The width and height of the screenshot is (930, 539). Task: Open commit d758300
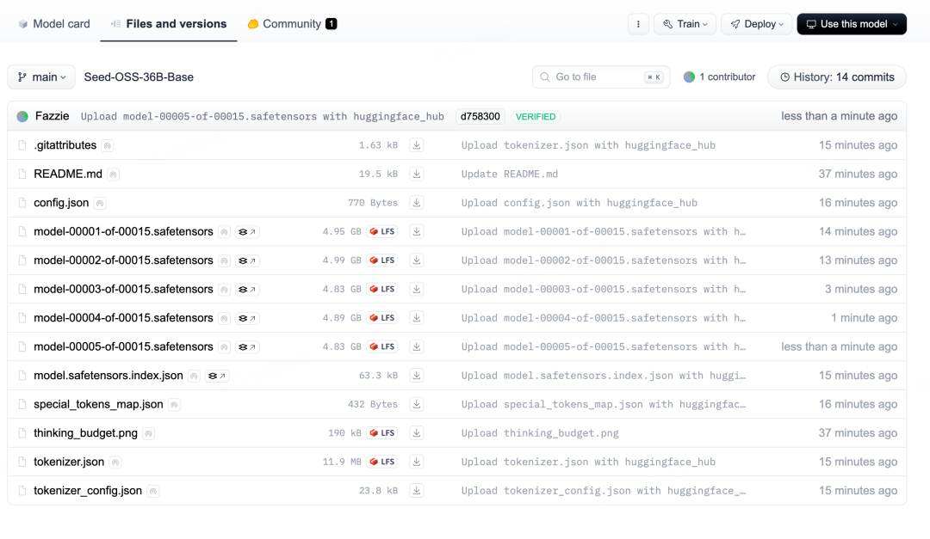(x=480, y=117)
